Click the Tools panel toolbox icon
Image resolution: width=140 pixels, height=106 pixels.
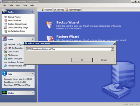[5, 39]
